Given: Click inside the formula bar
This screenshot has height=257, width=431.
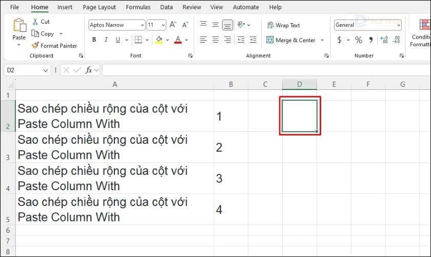Looking at the screenshot, I should click(x=266, y=70).
